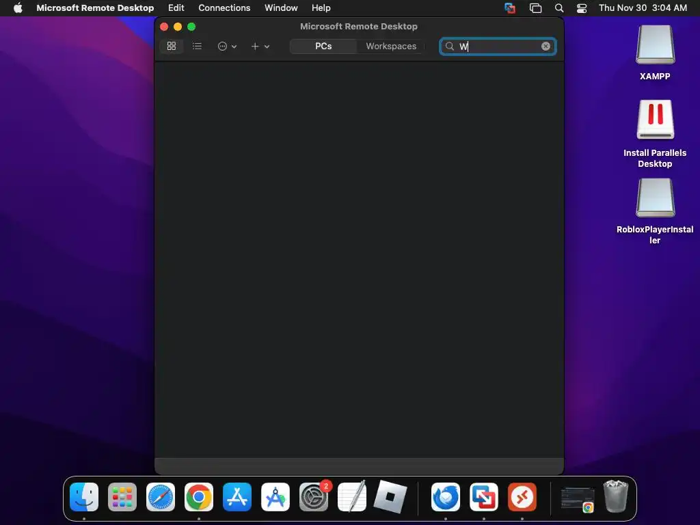The image size is (700, 525).
Task: Open the Microsoft Remote Desktop menu
Action: (95, 8)
